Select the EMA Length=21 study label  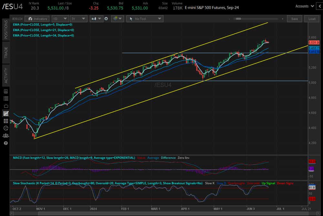[x=44, y=30]
